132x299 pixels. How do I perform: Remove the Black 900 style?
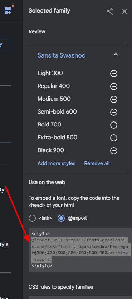(114, 151)
